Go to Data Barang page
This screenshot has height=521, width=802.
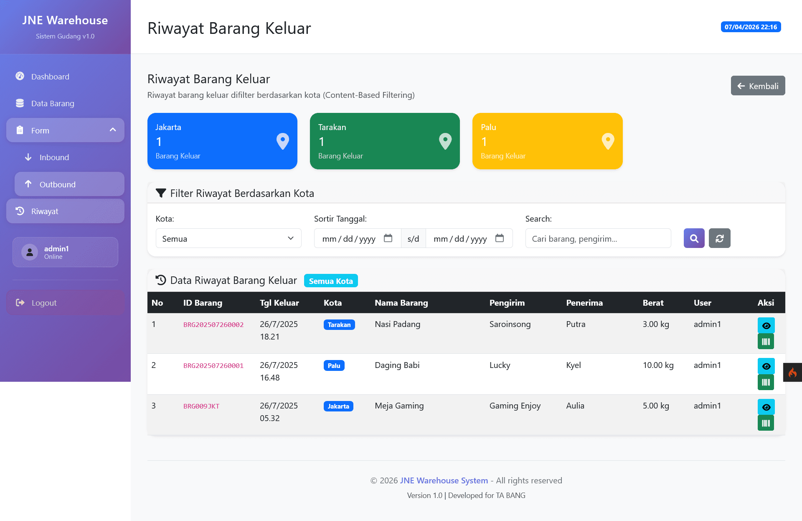[53, 103]
